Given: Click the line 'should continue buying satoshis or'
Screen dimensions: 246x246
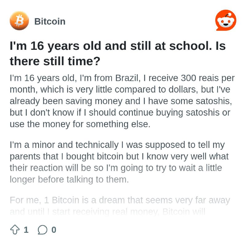Looking at the screenshot, I should (x=120, y=113).
